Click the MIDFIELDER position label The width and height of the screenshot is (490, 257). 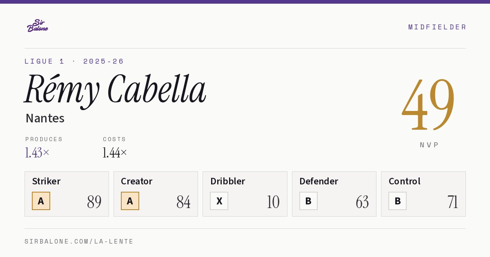tap(437, 27)
